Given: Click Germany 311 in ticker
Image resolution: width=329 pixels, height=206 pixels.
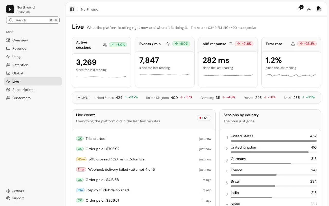Looking at the screenshot, I should [x=218, y=98].
